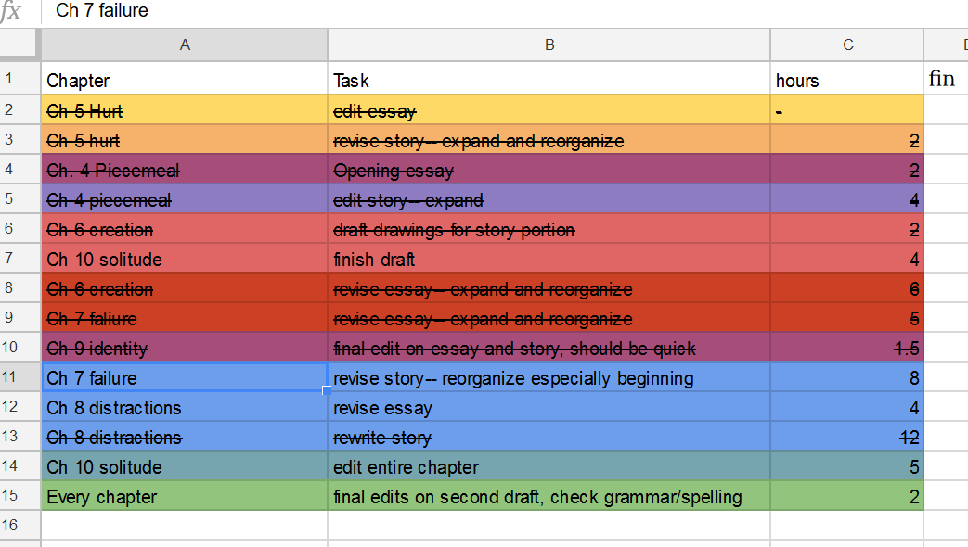Screen dimensions: 968x547
Task: Click the fx formula icon
Action: [12, 11]
